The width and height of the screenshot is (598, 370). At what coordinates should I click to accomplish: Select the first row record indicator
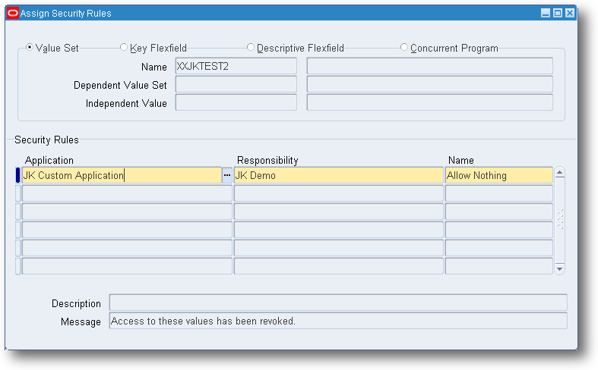point(17,175)
